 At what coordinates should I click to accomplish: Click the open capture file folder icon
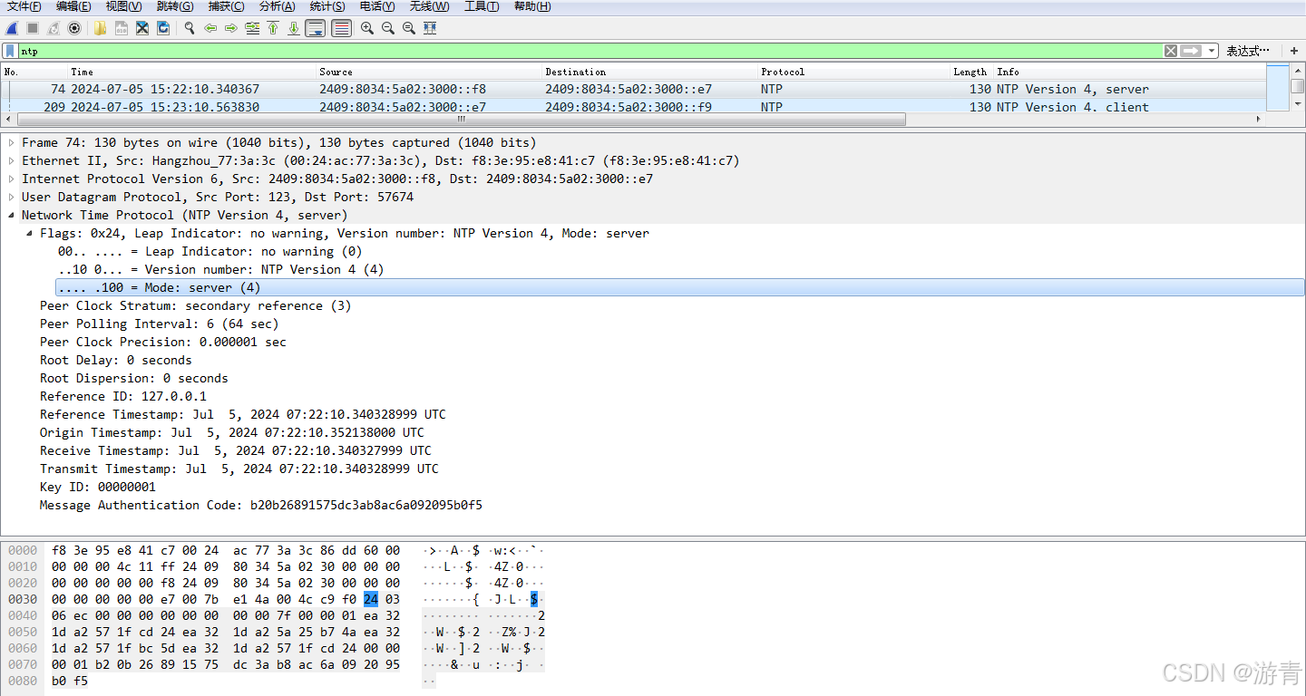100,28
